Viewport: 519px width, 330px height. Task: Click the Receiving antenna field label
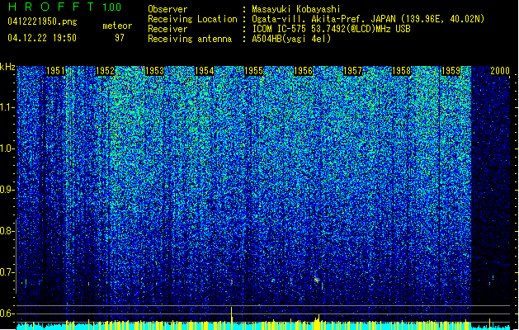(190, 39)
